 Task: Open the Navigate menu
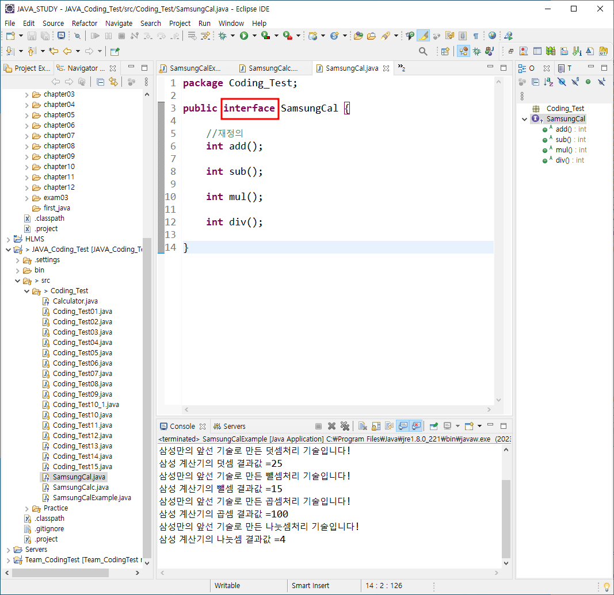(119, 24)
